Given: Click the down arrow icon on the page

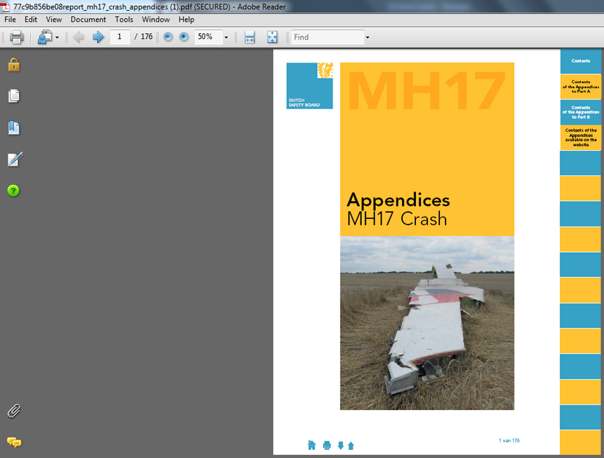Looking at the screenshot, I should (x=341, y=445).
